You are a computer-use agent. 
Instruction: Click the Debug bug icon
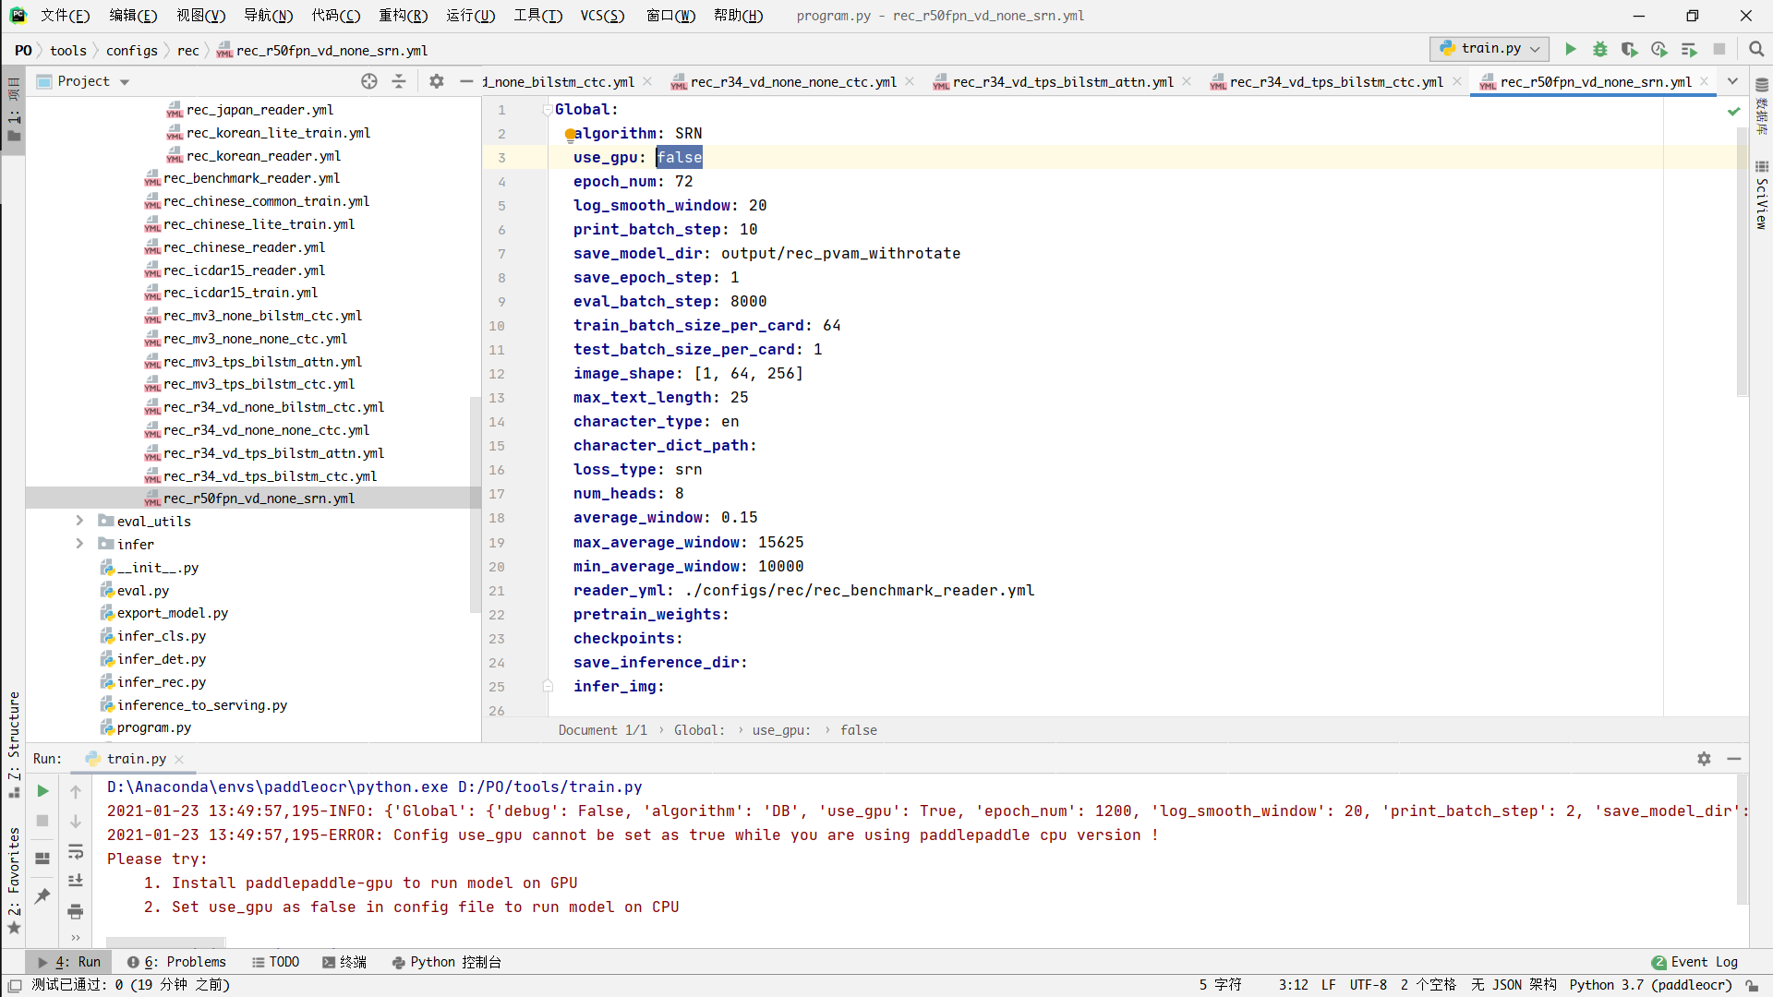pos(1599,49)
